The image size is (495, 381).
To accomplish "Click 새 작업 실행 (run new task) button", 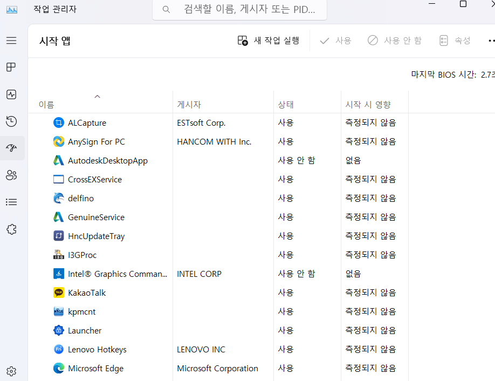I will (269, 40).
